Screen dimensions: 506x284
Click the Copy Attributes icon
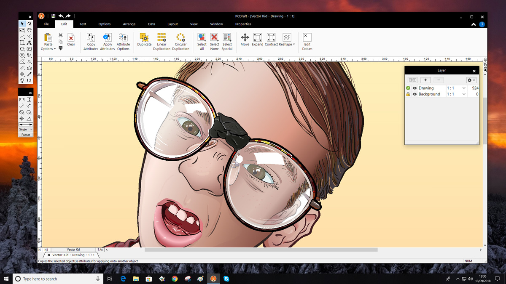pos(91,38)
